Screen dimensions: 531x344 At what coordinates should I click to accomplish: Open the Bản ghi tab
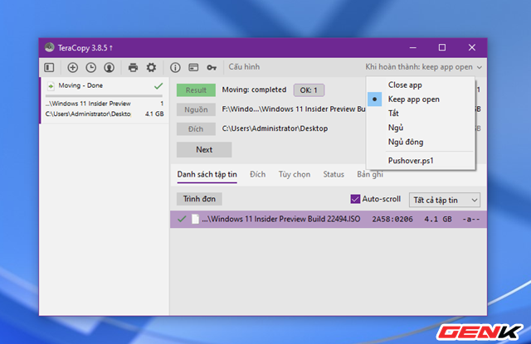coord(370,175)
